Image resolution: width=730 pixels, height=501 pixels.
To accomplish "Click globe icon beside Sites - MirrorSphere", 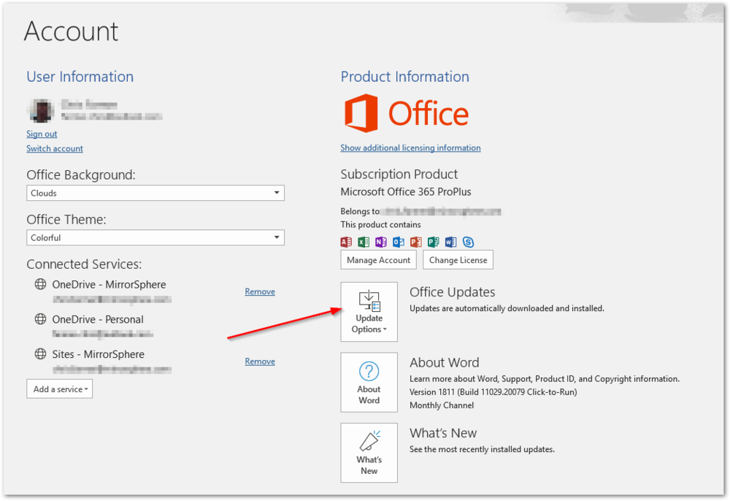I will tap(40, 354).
